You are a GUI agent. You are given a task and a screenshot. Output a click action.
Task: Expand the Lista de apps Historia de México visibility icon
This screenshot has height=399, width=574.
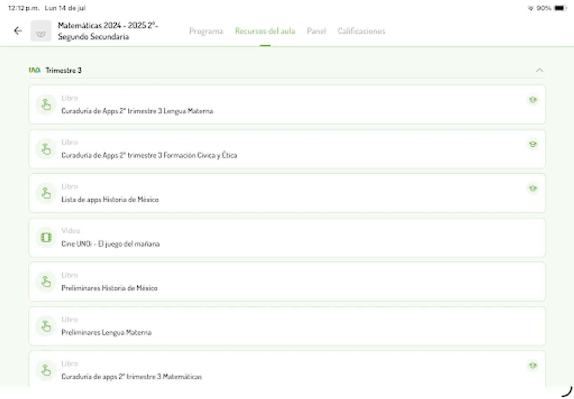click(532, 188)
